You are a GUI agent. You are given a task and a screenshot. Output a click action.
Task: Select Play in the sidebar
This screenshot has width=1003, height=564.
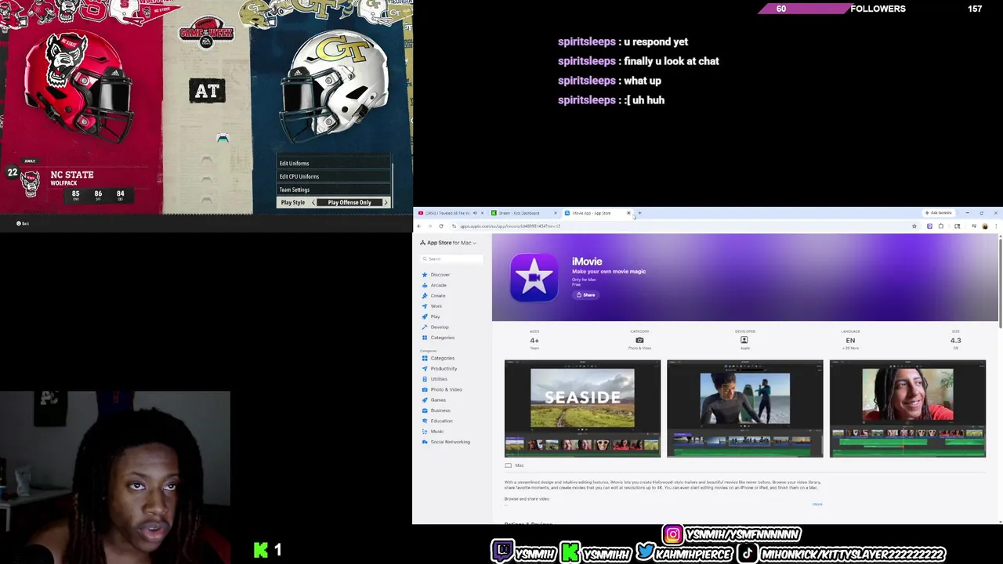(431, 316)
